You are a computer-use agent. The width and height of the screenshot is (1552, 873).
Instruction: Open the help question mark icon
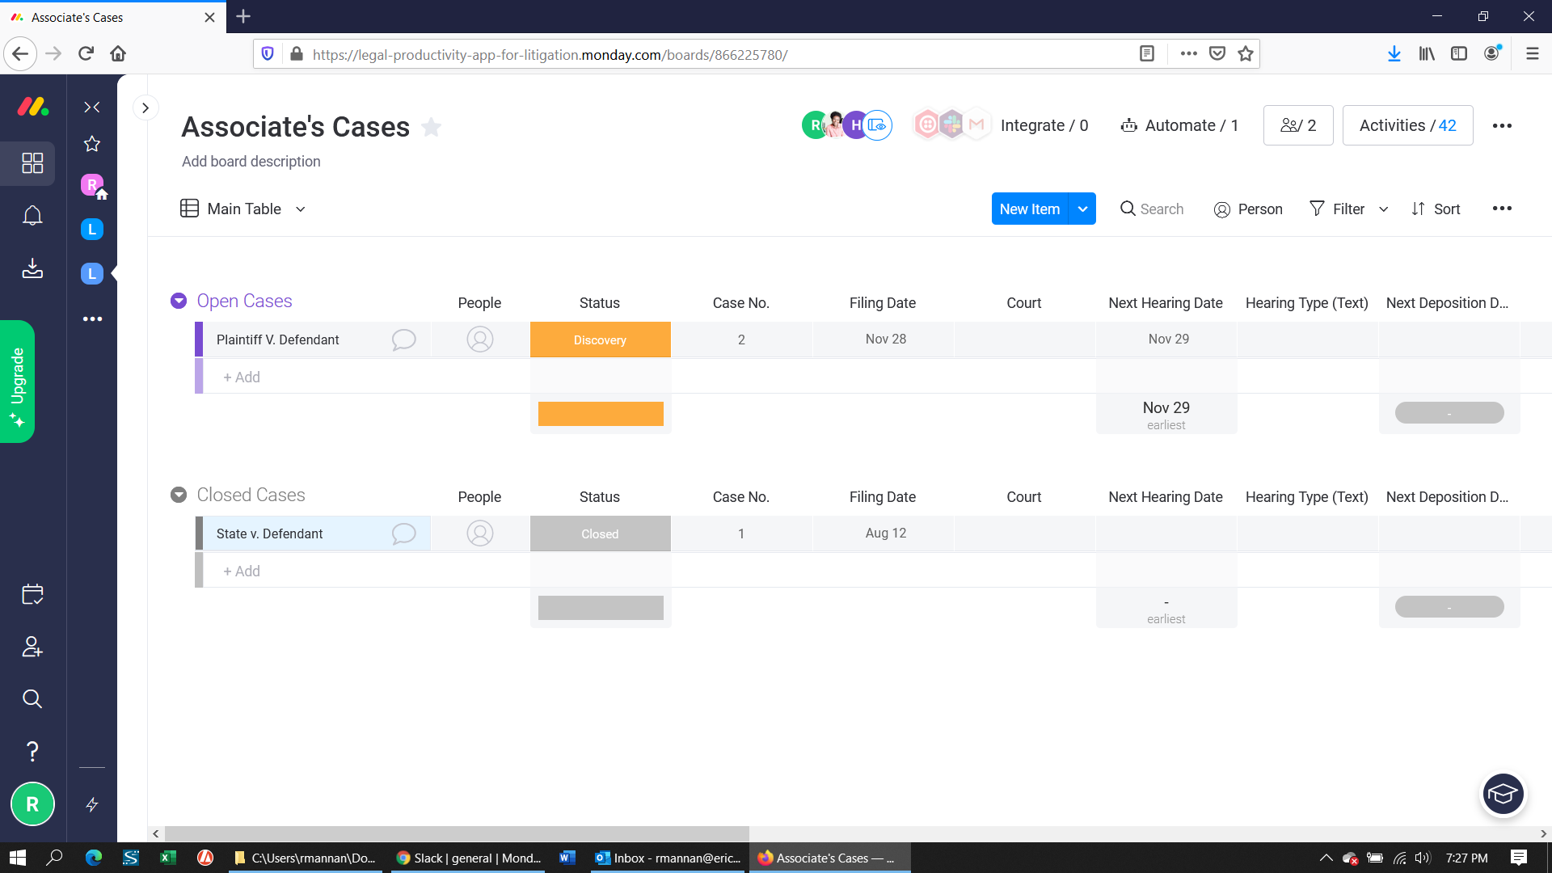(32, 751)
